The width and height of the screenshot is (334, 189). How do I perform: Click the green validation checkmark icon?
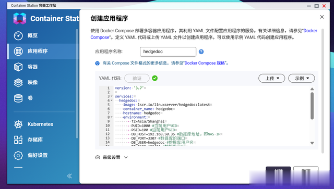(155, 78)
